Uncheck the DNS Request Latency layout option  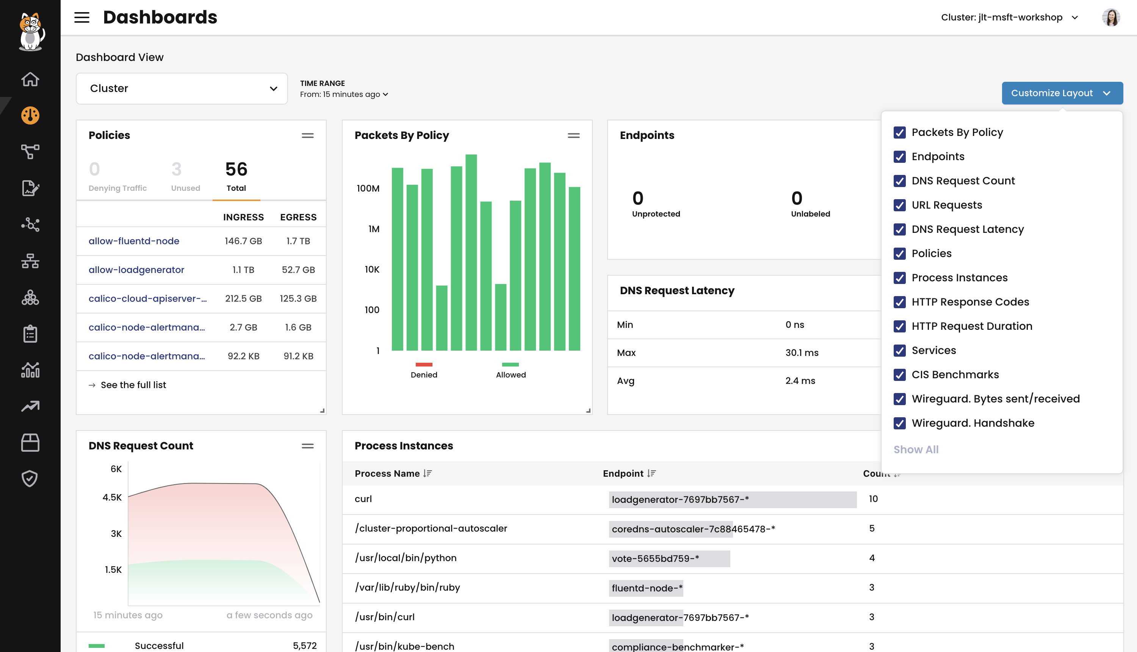pos(900,229)
